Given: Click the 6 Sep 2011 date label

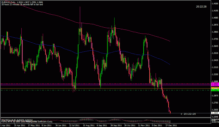Looking at the screenshot, I should tap(102, 126).
